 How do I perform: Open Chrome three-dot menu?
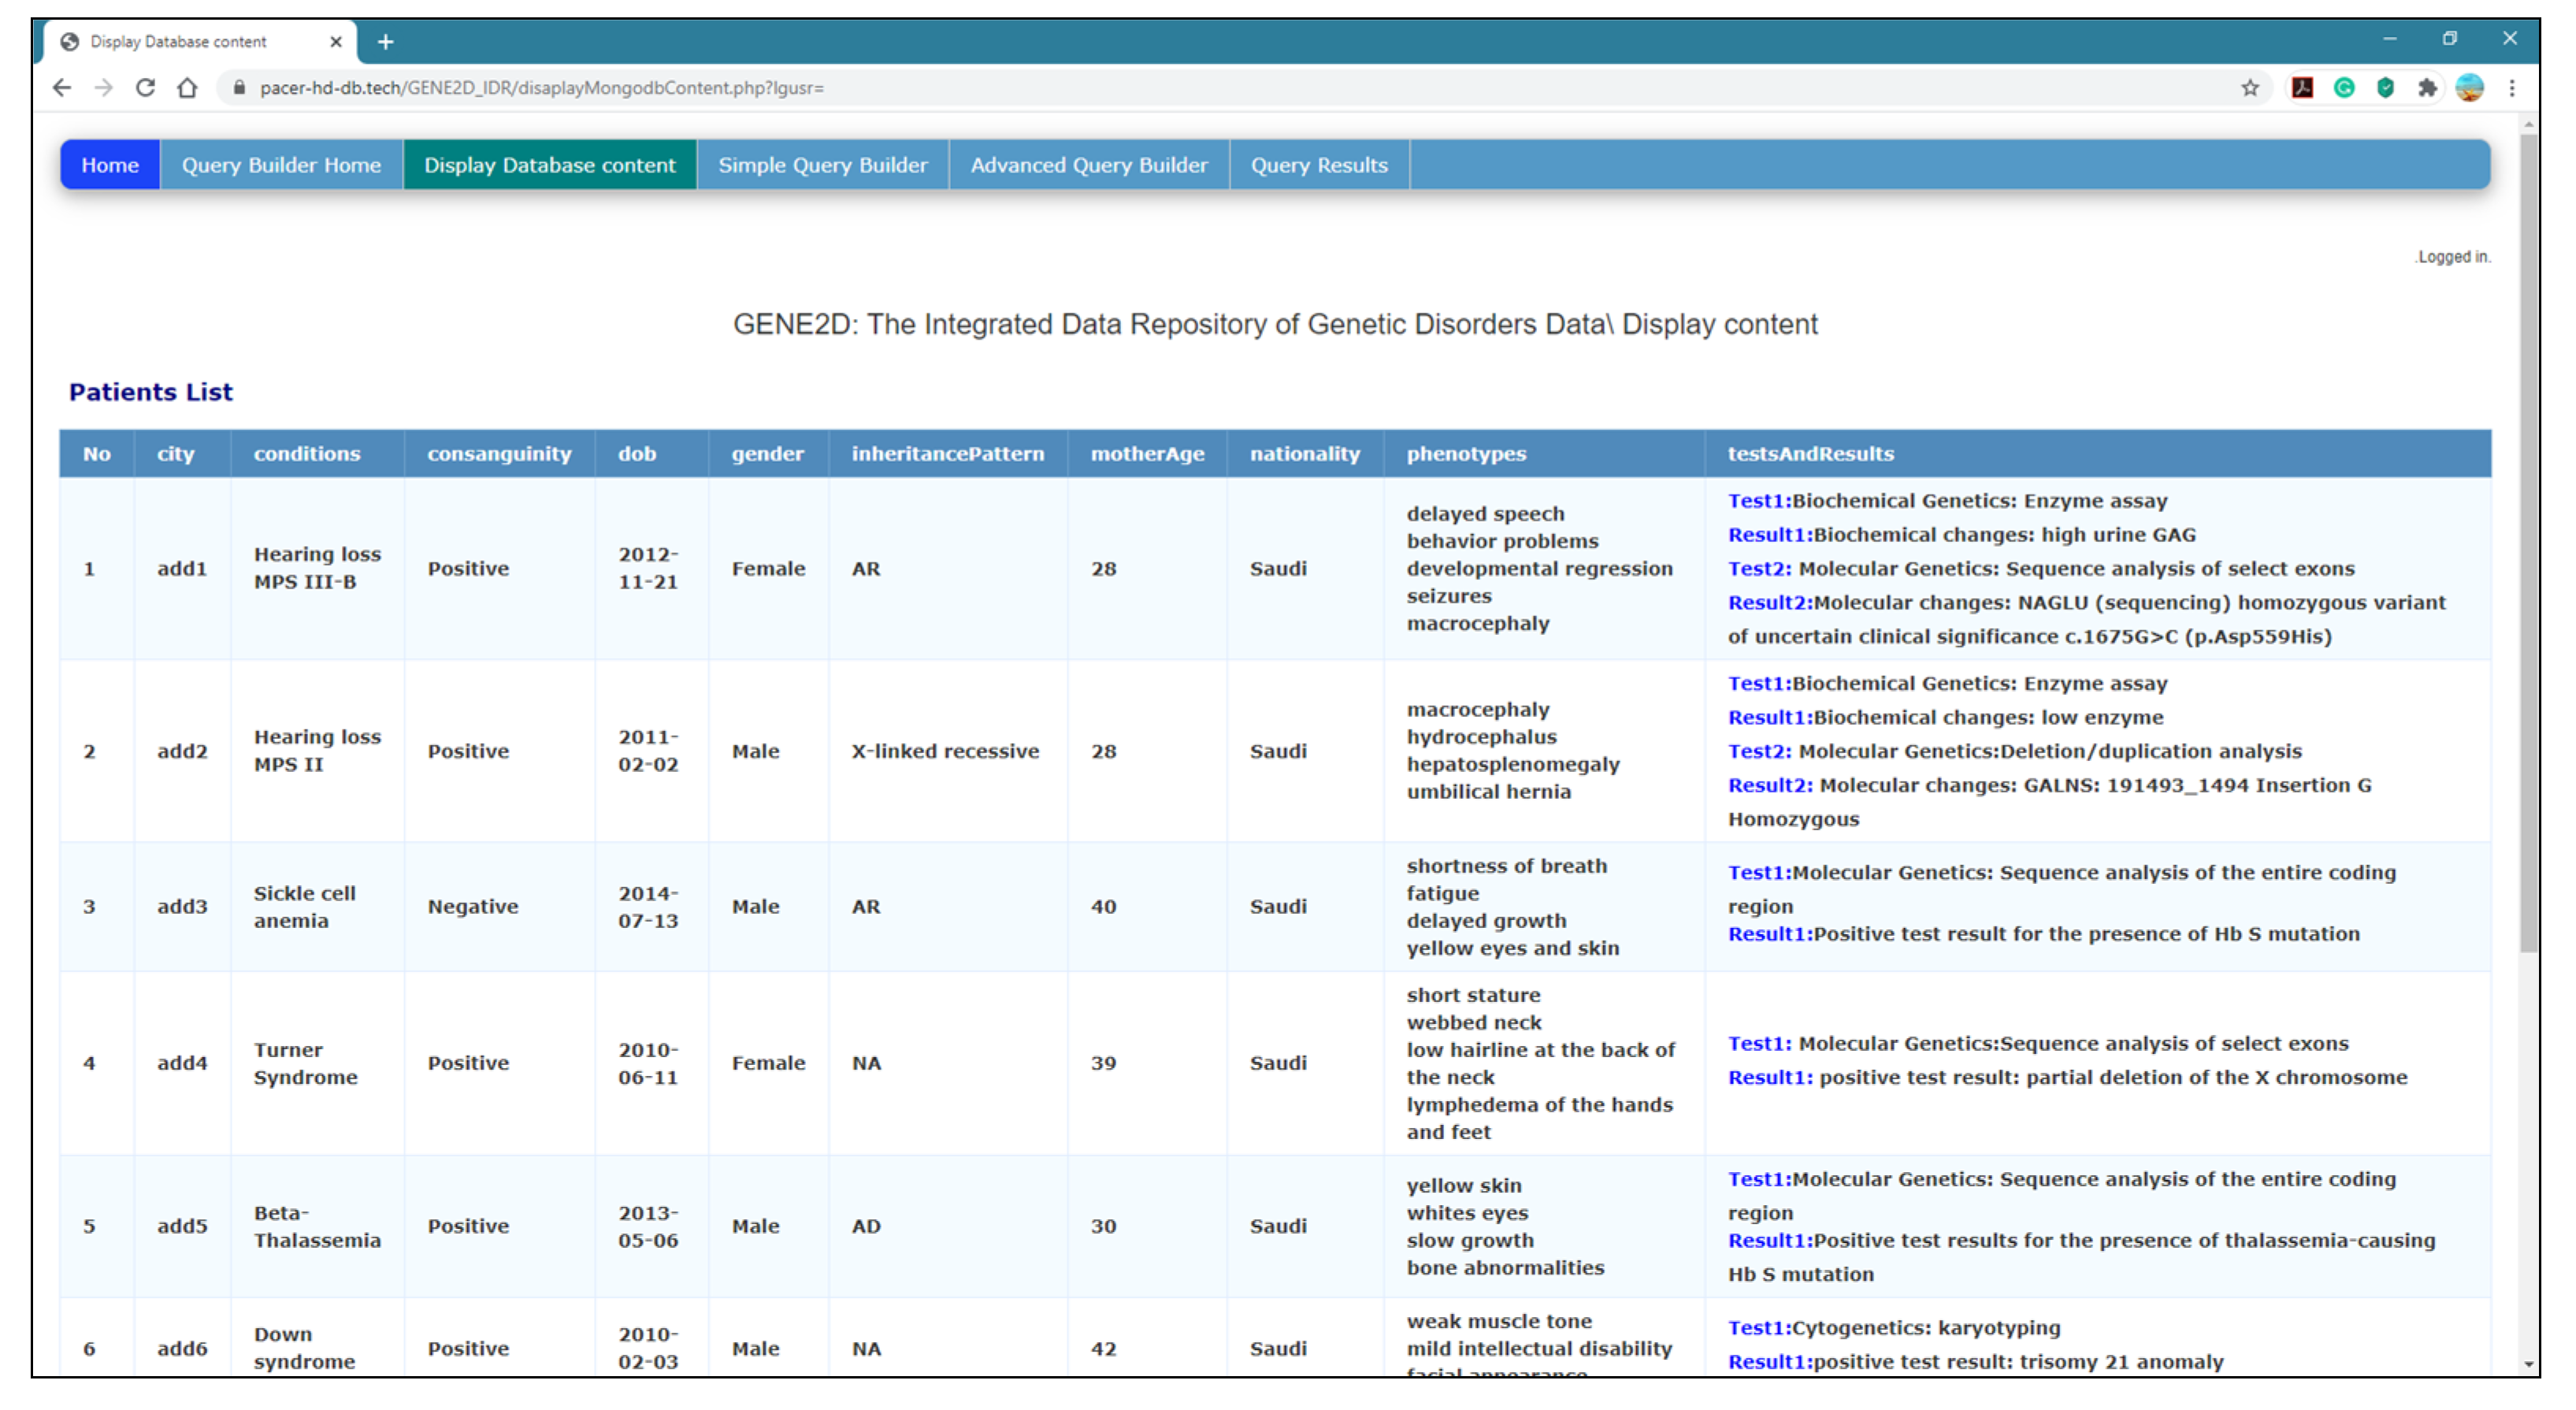pyautogui.click(x=2512, y=88)
